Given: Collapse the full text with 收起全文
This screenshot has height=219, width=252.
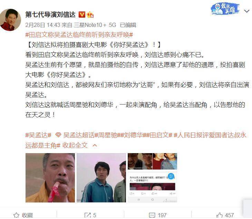Looking at the screenshot, I should point(75,145).
